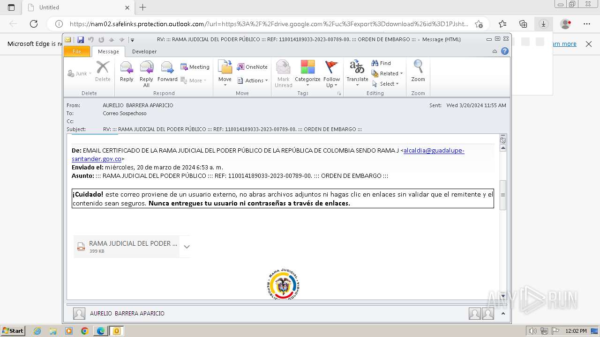Click the Edge address bar URL
Image resolution: width=600 pixels, height=337 pixels.
269,24
